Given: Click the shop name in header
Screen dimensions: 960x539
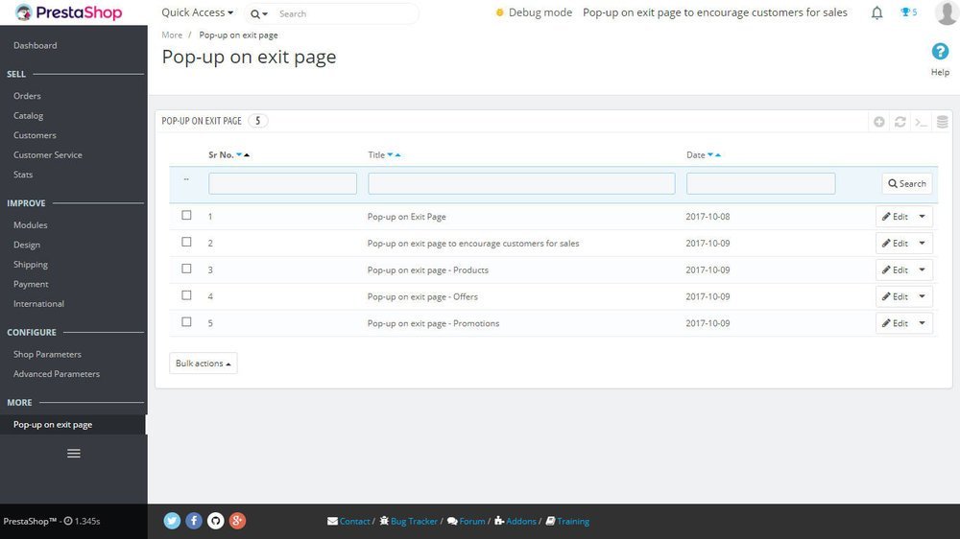Looking at the screenshot, I should [715, 12].
